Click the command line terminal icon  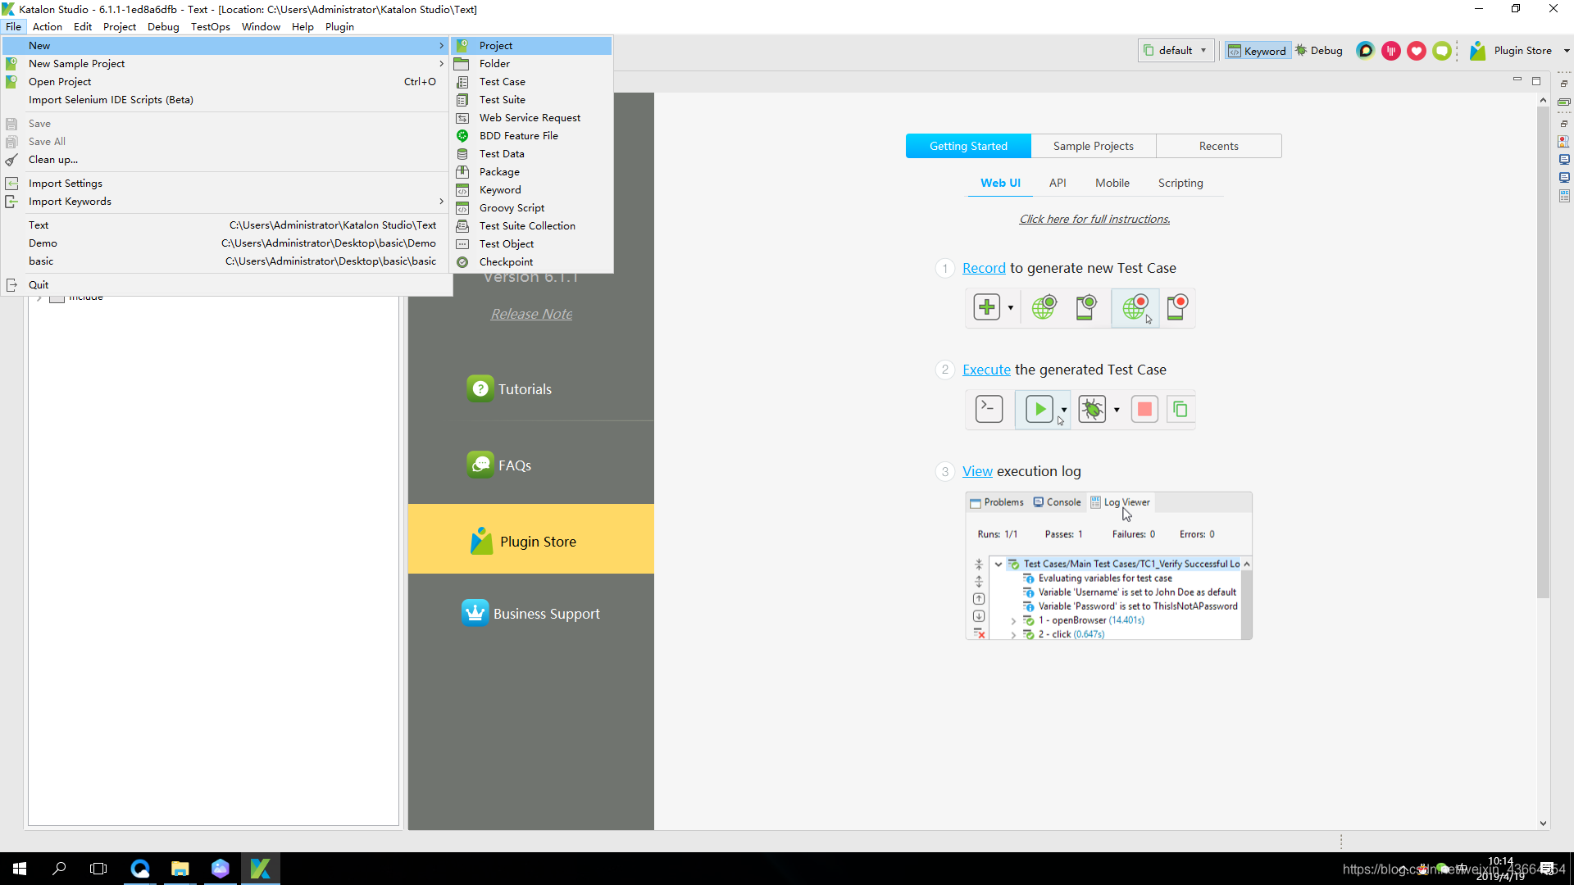[989, 409]
